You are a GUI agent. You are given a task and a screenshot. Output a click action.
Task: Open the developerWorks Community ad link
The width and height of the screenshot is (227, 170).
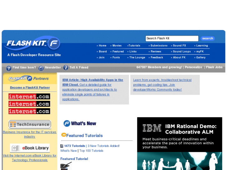(x=162, y=85)
